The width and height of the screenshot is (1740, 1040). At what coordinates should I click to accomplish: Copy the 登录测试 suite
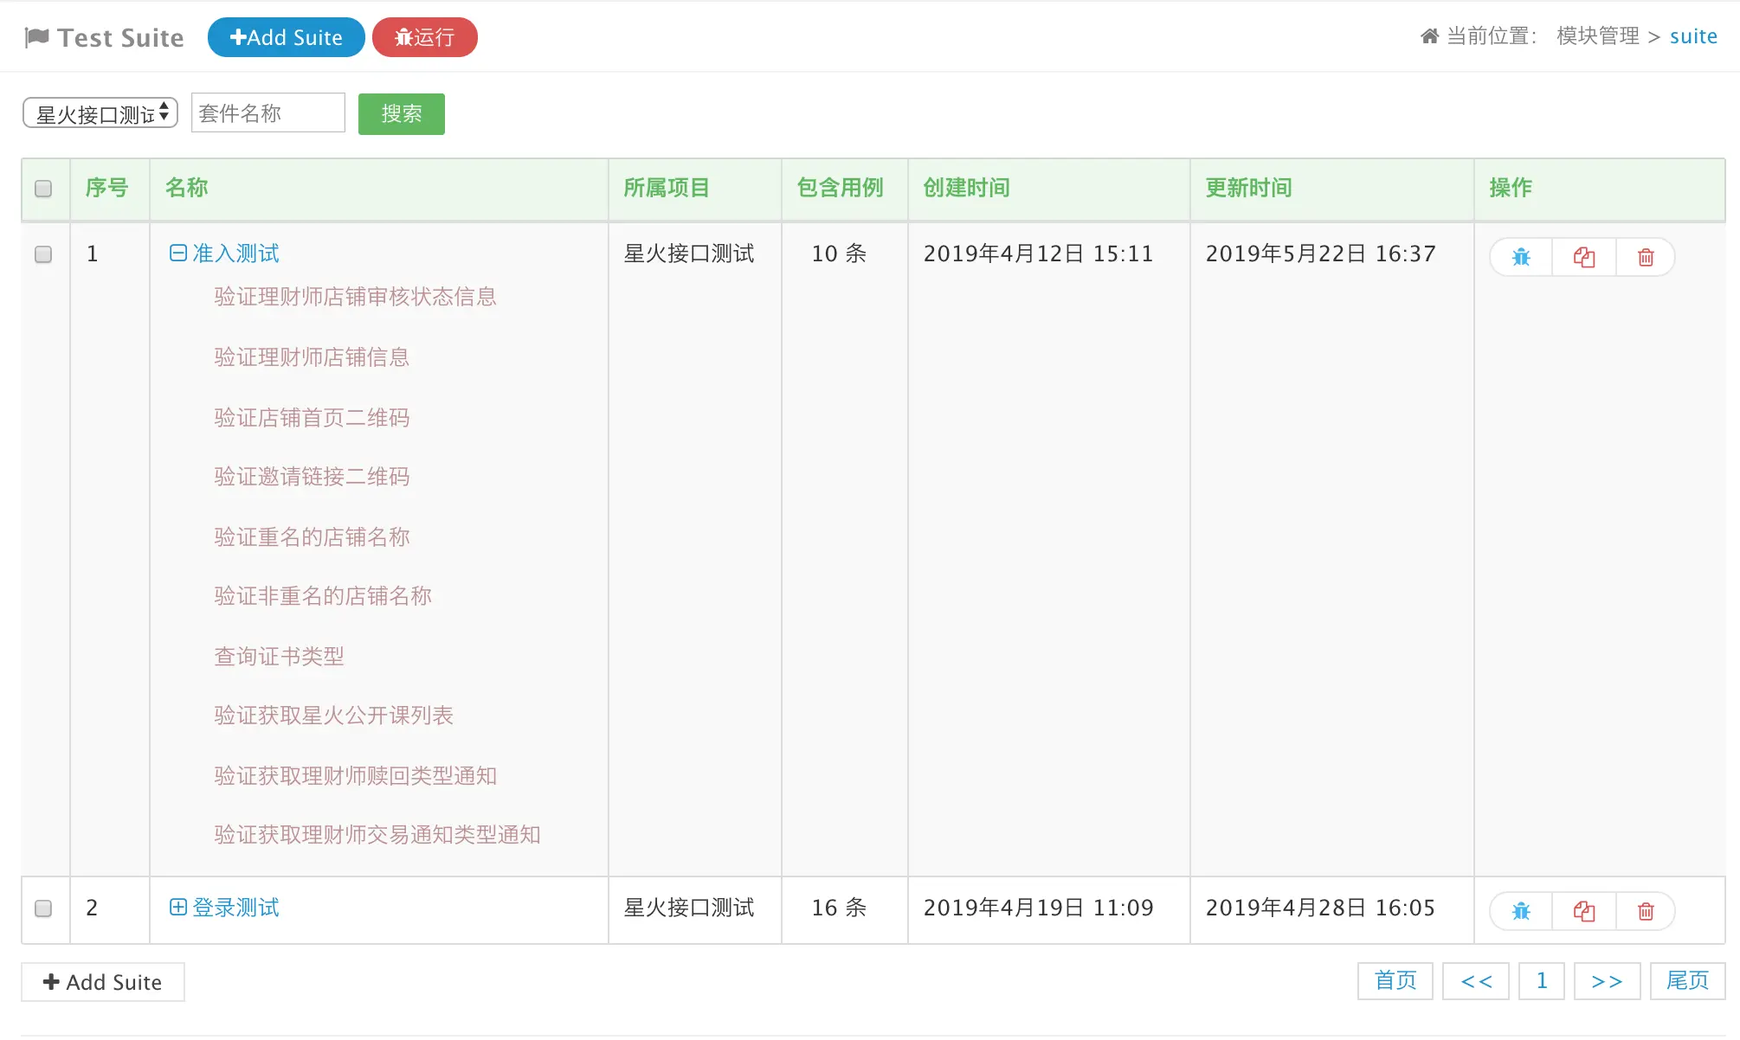point(1584,911)
